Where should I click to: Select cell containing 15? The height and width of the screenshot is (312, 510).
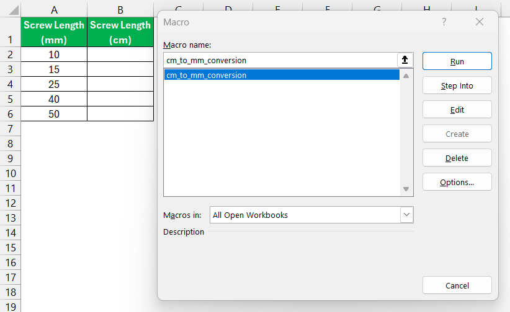click(54, 69)
